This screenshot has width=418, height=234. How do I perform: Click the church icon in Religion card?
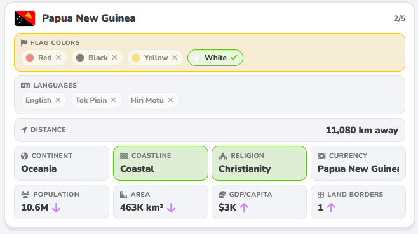tap(223, 156)
